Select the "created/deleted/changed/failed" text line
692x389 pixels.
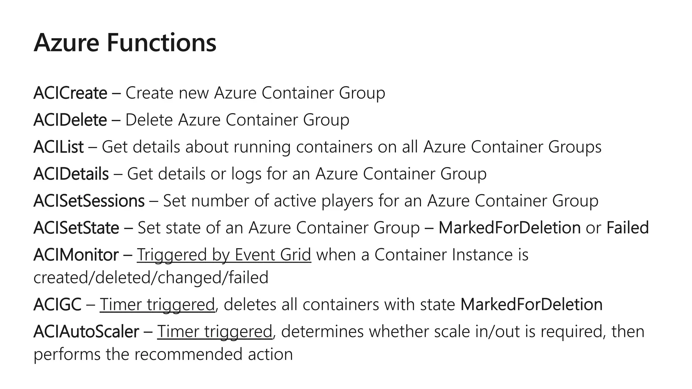[x=151, y=278]
